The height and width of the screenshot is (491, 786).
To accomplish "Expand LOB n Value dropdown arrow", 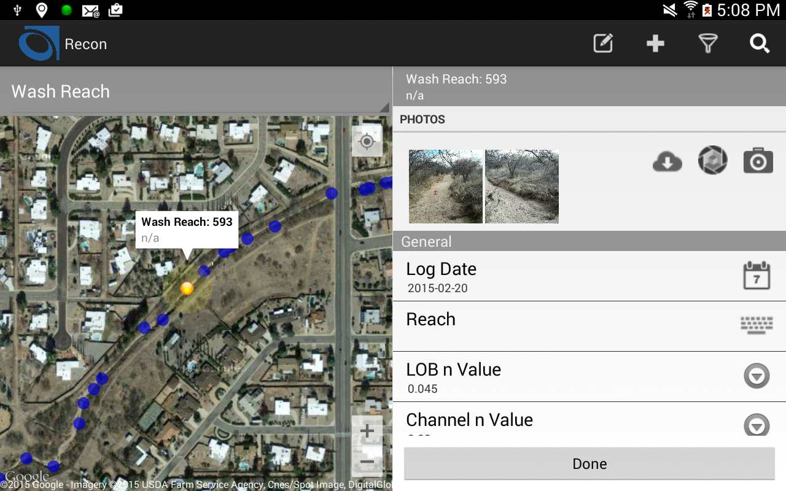I will click(x=757, y=376).
